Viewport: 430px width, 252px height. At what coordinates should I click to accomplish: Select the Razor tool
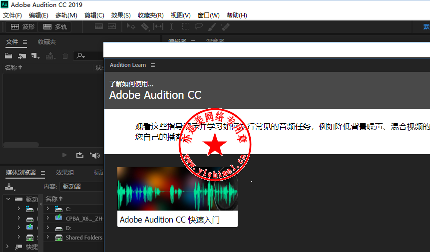click(x=145, y=26)
